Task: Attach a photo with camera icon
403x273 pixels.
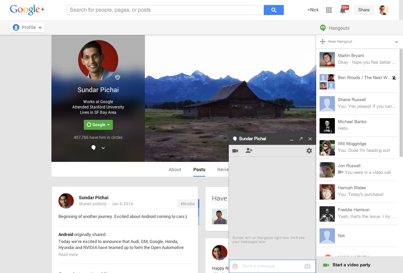Action: click(308, 266)
